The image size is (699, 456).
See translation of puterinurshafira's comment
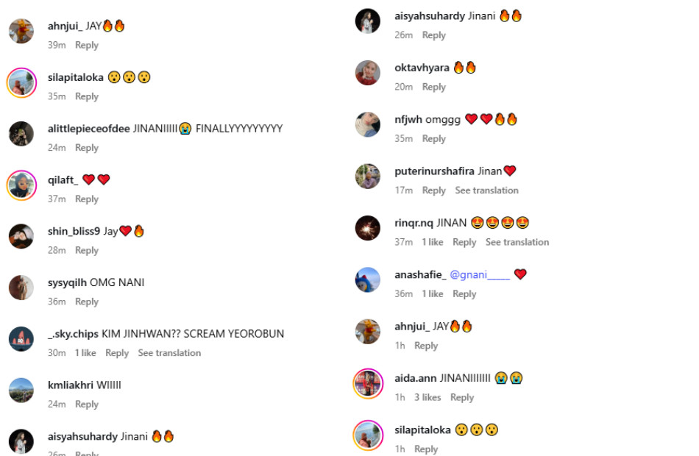coord(487,190)
